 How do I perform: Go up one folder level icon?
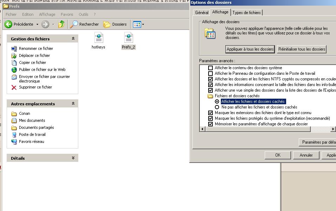pos(61,24)
